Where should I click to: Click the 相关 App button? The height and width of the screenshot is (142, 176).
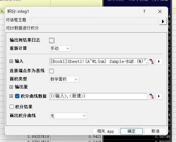point(105,131)
